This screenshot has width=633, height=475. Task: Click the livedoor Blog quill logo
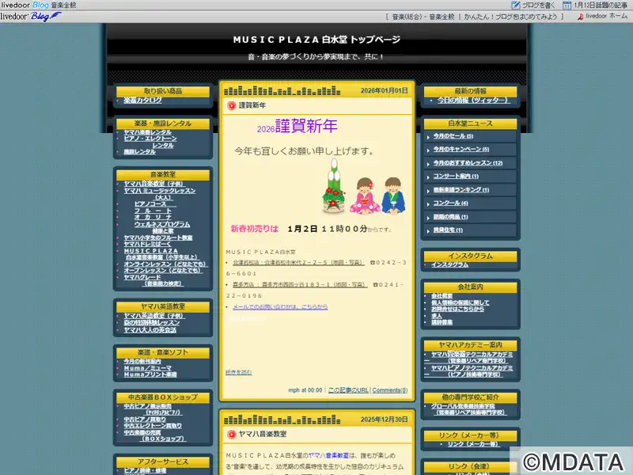pyautogui.click(x=31, y=17)
